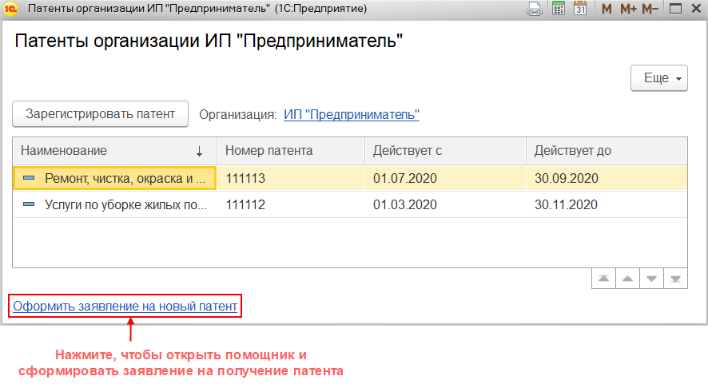Select the row icon of Ремонт, чистка, окраска
This screenshot has width=708, height=384.
coord(29,178)
